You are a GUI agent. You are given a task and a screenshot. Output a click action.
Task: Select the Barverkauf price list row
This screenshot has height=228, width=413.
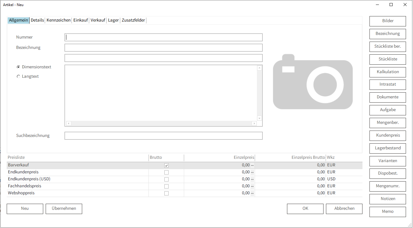(x=184, y=165)
